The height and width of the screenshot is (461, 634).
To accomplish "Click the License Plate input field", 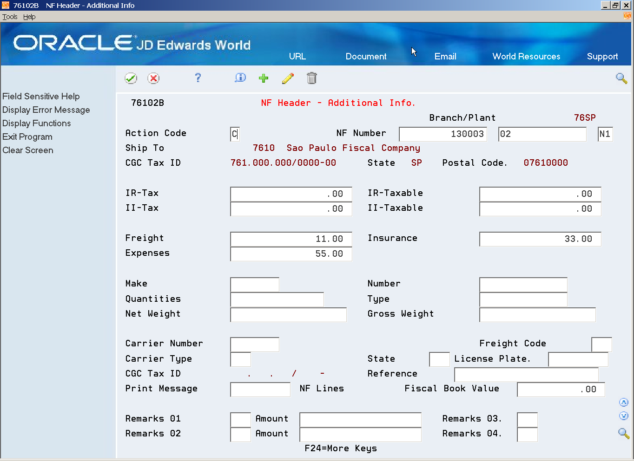I will [578, 359].
